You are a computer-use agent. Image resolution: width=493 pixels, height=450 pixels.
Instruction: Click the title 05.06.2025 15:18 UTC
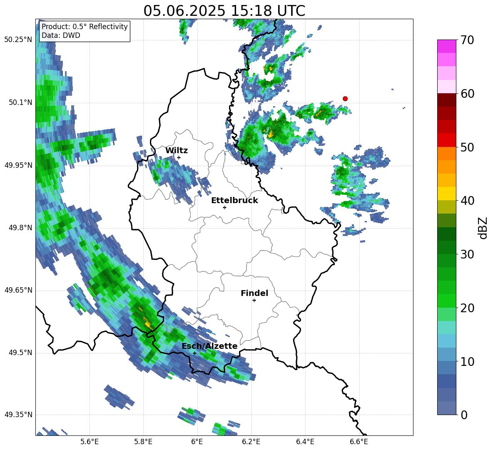tap(224, 11)
